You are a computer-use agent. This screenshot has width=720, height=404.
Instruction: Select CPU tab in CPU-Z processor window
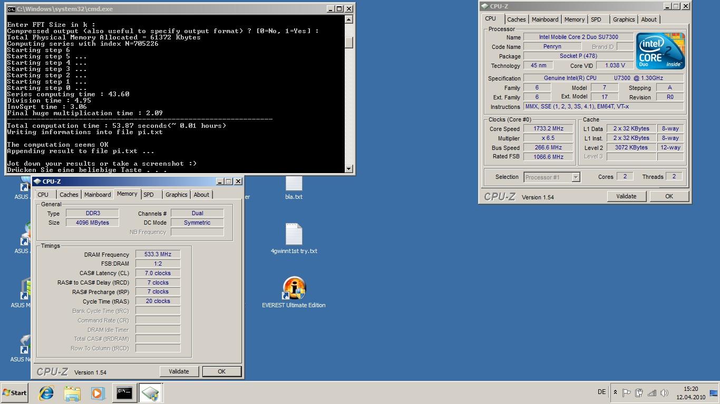pos(491,18)
